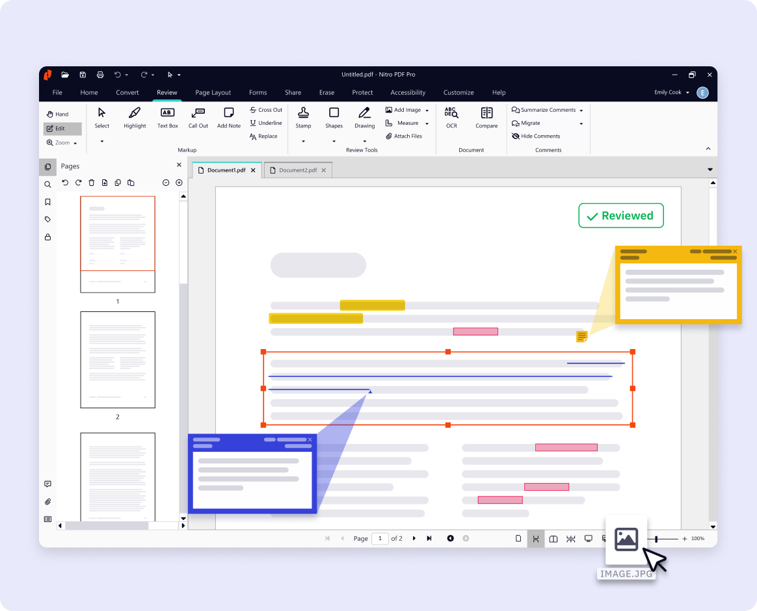Expand the Measure tool dropdown
The height and width of the screenshot is (611, 757).
pyautogui.click(x=426, y=123)
